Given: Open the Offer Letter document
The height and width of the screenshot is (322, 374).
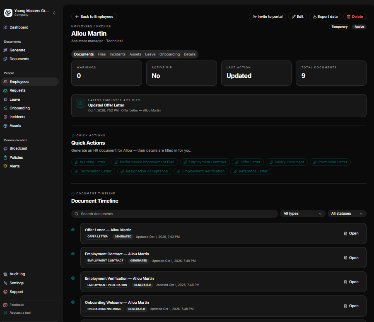Looking at the screenshot, I should 351,233.
